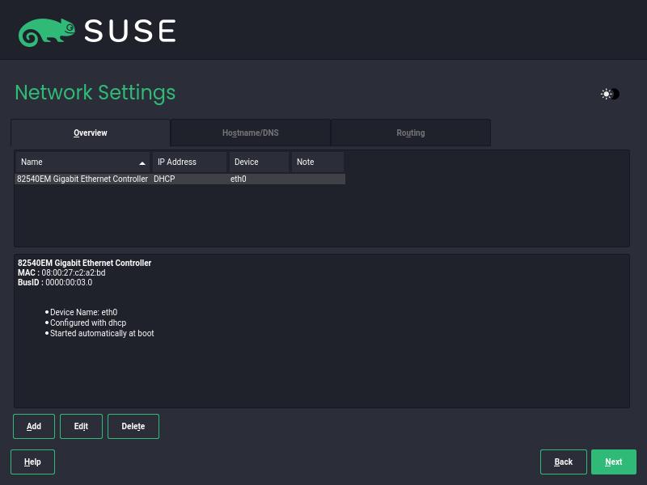This screenshot has width=647, height=485.
Task: Click Next to apply network settings
Action: (x=613, y=462)
